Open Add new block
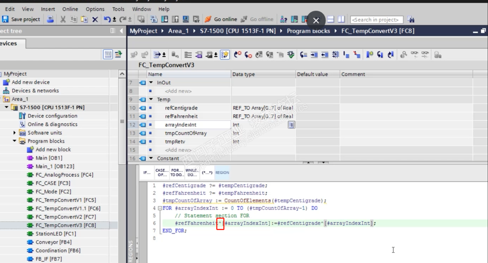This screenshot has height=263, width=488. [53, 149]
